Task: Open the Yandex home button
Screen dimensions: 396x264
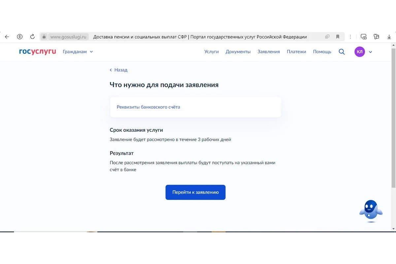Action: (x=20, y=37)
